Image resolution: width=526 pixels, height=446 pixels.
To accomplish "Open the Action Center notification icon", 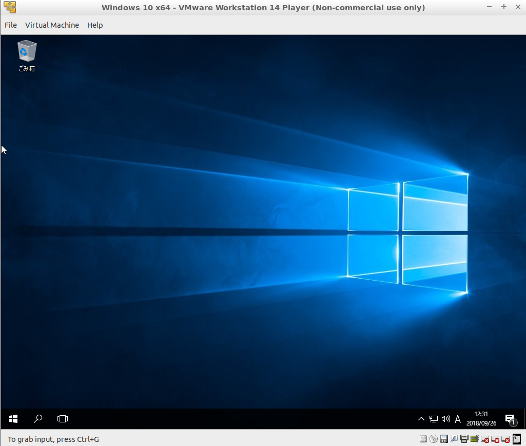I will coord(511,419).
